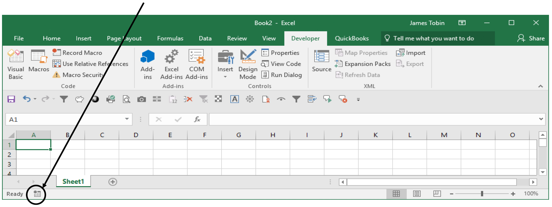Open Customize Quick Access Toolbar dropdown
This screenshot has height=207, width=552.
click(358, 99)
